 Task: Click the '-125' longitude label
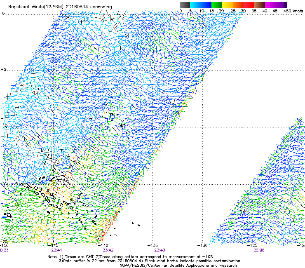tap(252, 245)
